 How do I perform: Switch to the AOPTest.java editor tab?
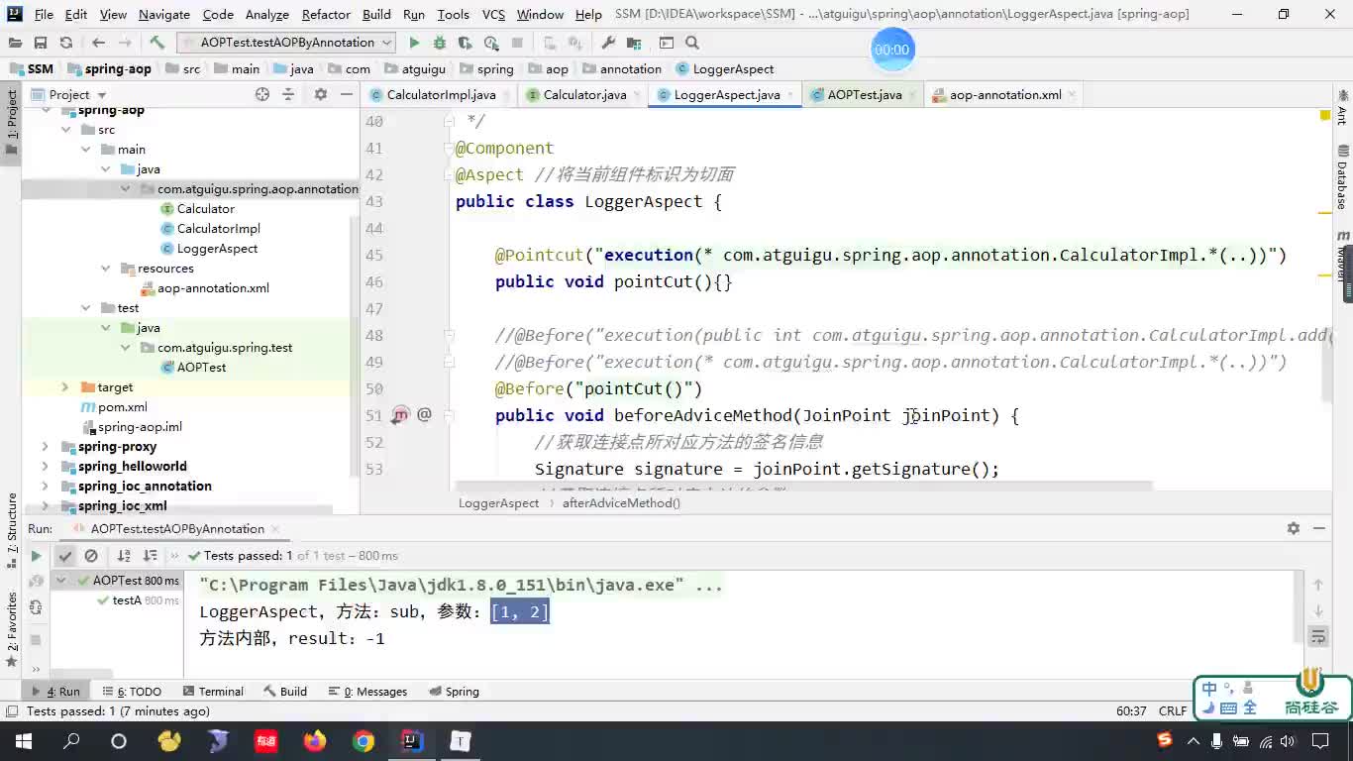tap(865, 94)
